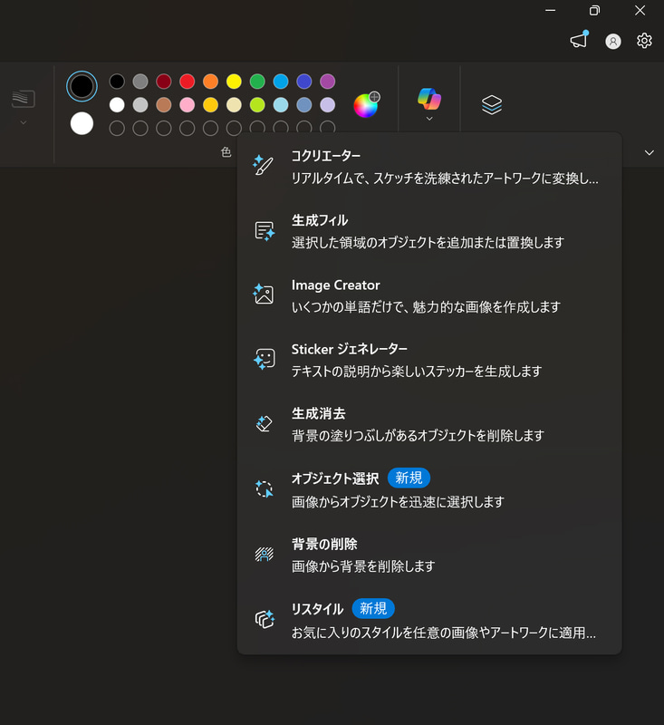This screenshot has height=725, width=664.
Task: Click the 生成消去 eraser icon
Action: tap(264, 423)
